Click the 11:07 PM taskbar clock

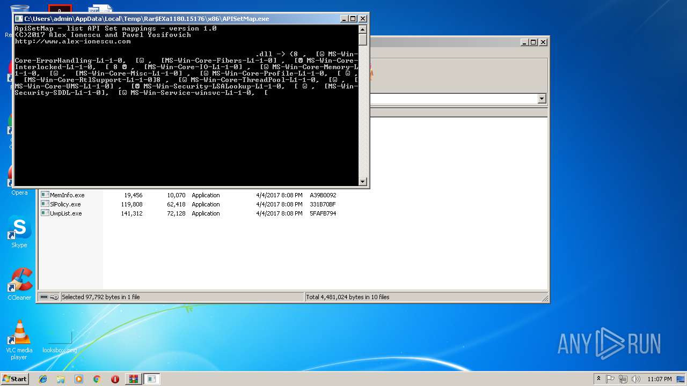[660, 379]
